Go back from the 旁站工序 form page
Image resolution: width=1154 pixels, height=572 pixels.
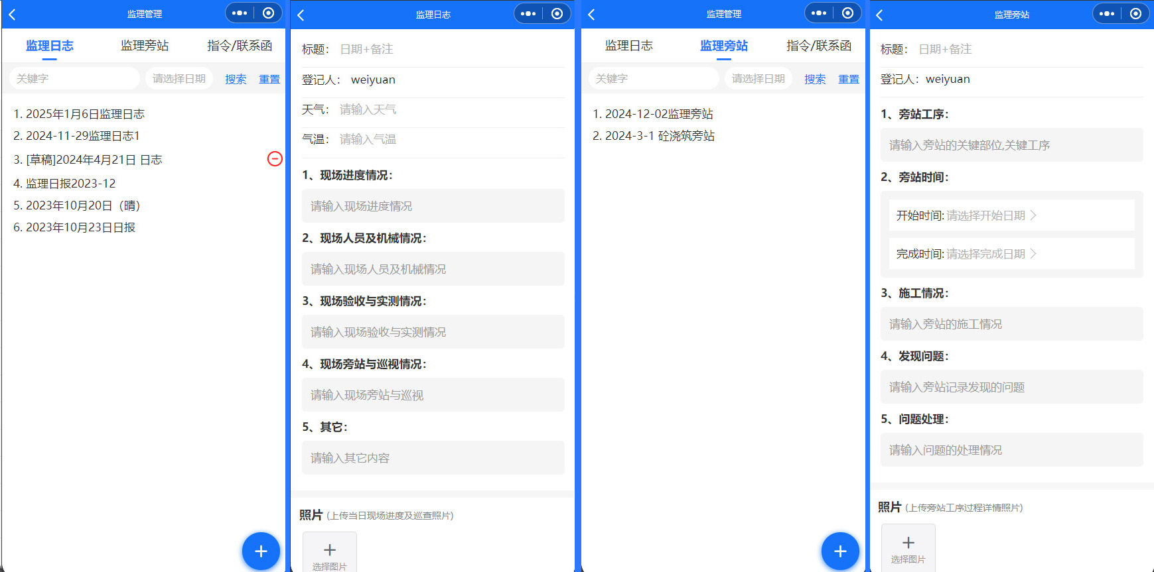coord(880,15)
